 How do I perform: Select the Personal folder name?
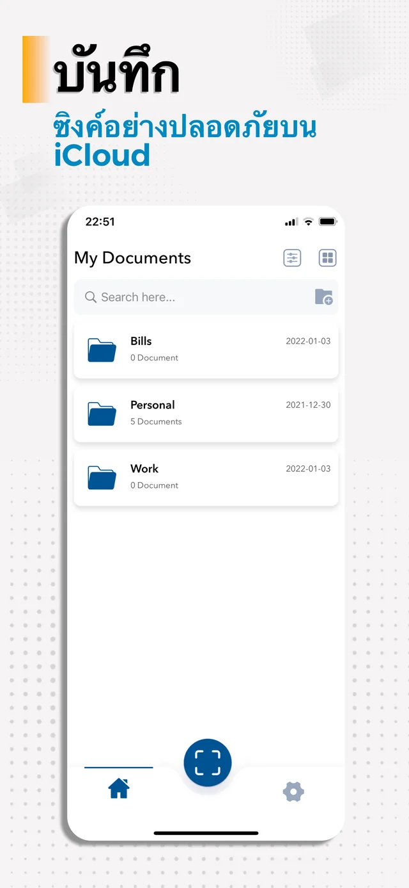153,405
